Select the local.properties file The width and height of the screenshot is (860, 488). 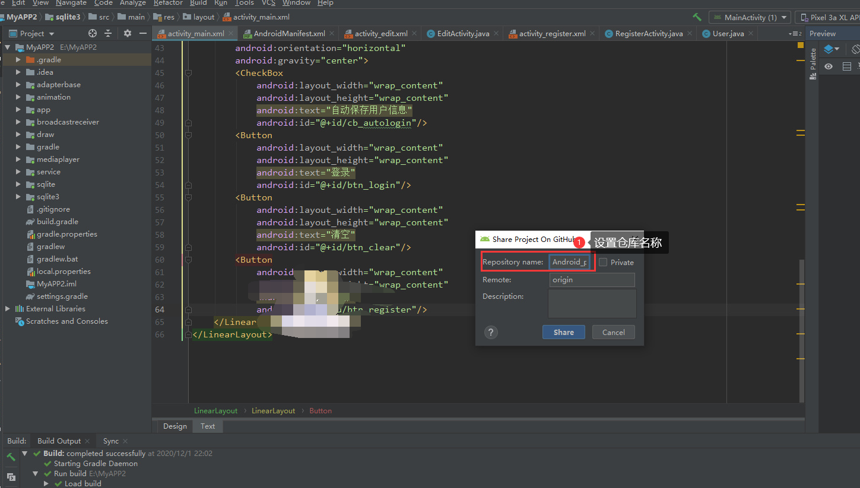[x=64, y=271]
